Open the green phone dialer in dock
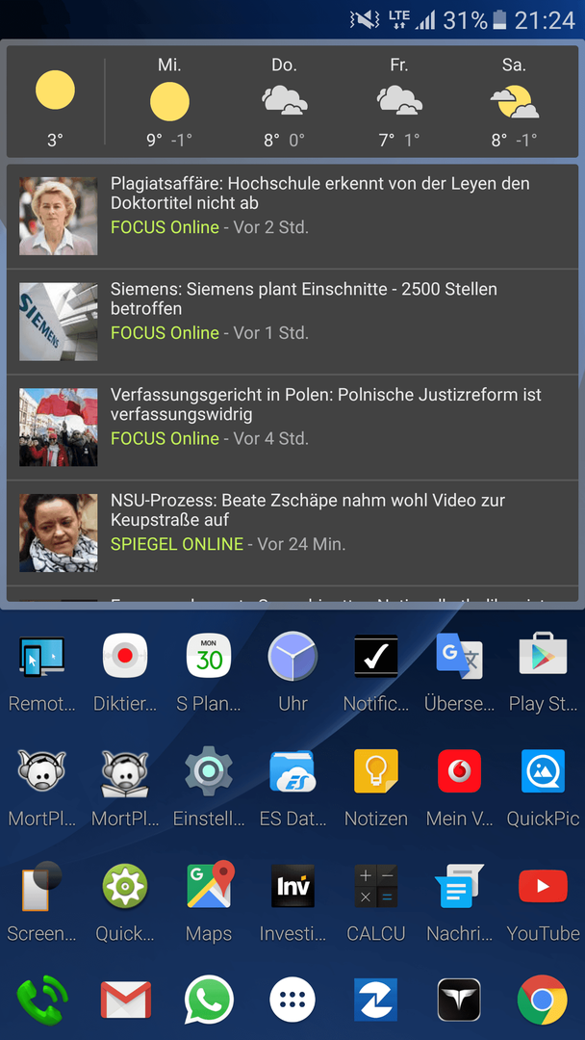585x1040 pixels. tap(41, 1001)
